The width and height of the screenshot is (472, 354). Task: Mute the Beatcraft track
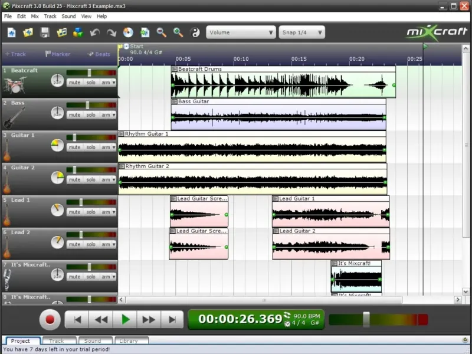point(74,83)
